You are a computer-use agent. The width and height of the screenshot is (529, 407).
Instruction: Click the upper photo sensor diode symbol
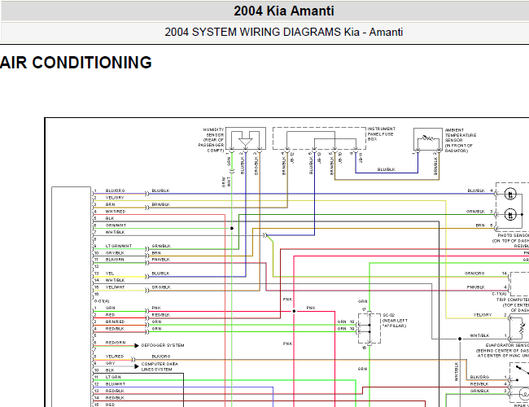tap(510, 194)
